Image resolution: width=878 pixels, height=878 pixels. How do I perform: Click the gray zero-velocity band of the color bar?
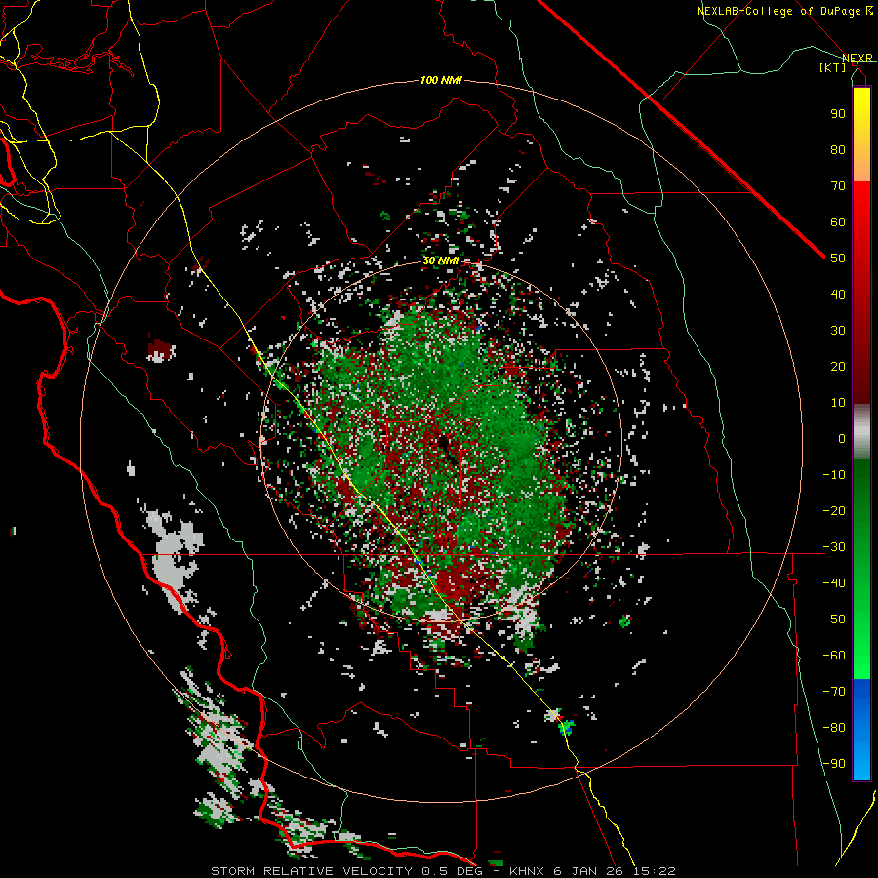point(861,432)
